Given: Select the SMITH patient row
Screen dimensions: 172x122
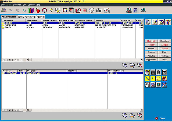Looking at the screenshot, I should tap(72, 27).
